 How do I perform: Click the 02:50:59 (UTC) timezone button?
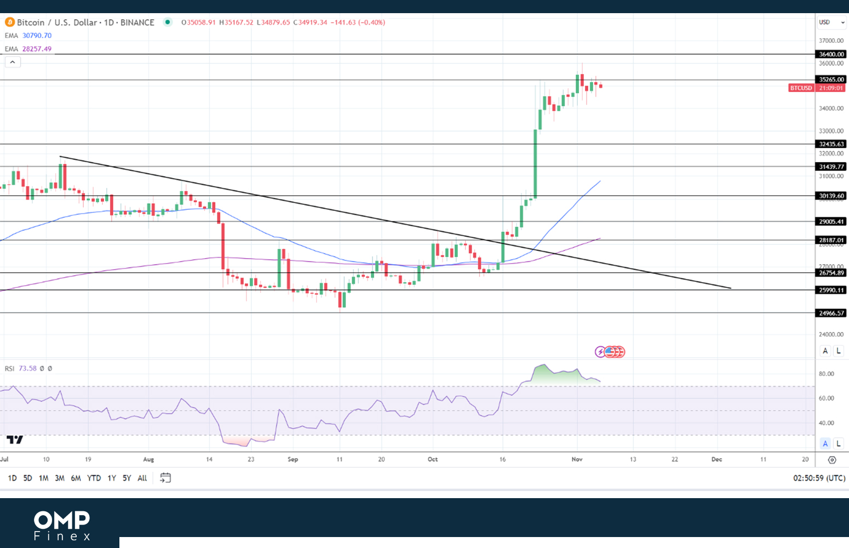tap(819, 478)
